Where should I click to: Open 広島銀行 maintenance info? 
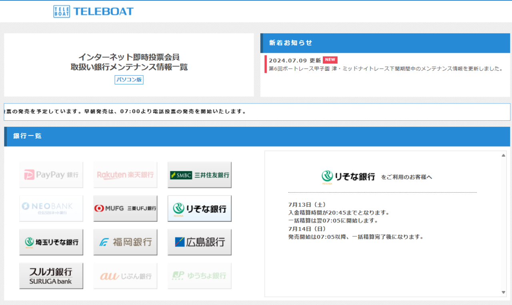pos(200,242)
